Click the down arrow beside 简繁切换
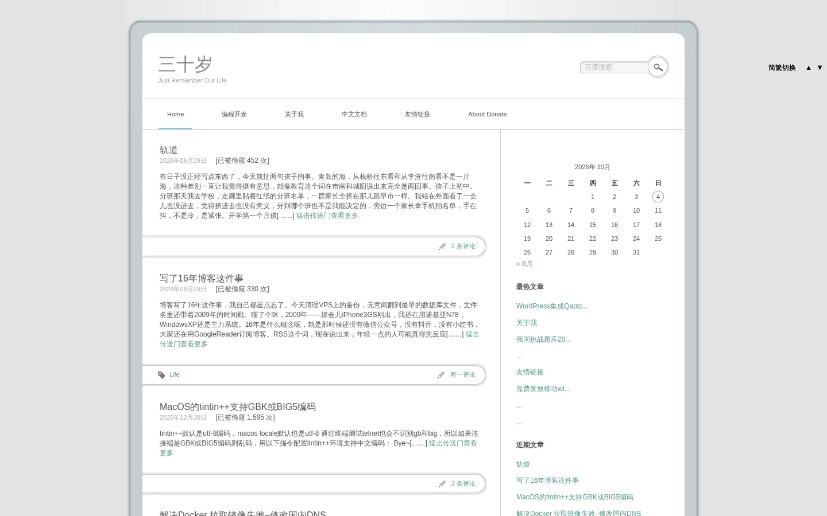Screen dimensions: 827x516 (x=820, y=68)
